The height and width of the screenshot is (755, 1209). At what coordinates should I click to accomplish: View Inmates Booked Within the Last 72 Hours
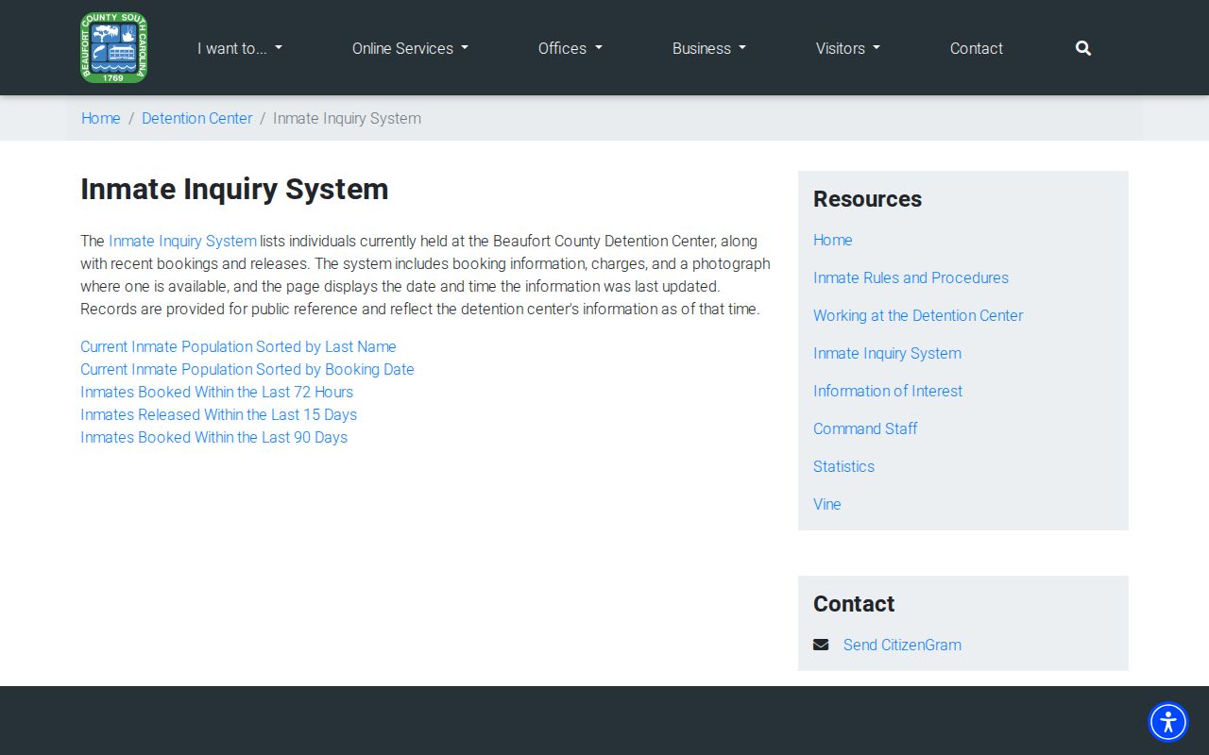[x=216, y=392]
